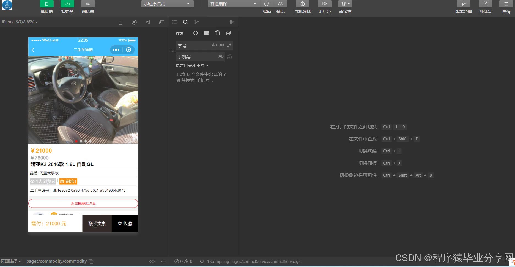Toggle the simulator panel (模拟器)
The image size is (515, 267).
point(46,4)
